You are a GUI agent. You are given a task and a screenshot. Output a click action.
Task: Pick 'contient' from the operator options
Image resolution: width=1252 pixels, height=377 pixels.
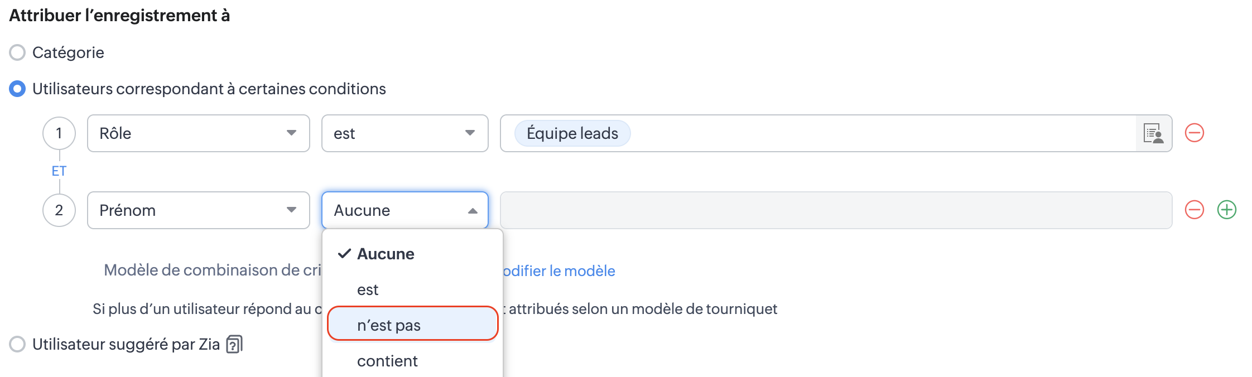click(x=387, y=361)
